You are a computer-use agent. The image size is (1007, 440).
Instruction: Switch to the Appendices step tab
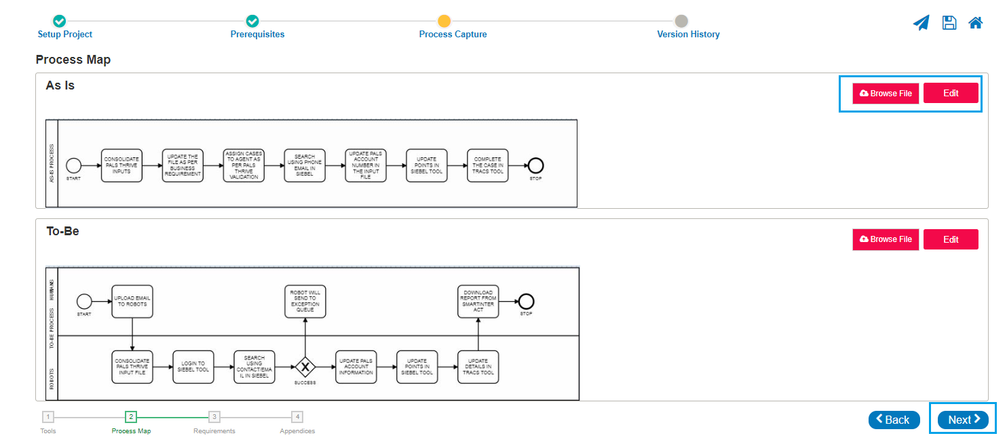click(297, 431)
